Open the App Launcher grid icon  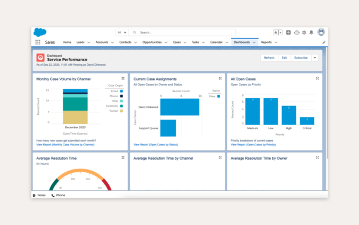point(38,42)
